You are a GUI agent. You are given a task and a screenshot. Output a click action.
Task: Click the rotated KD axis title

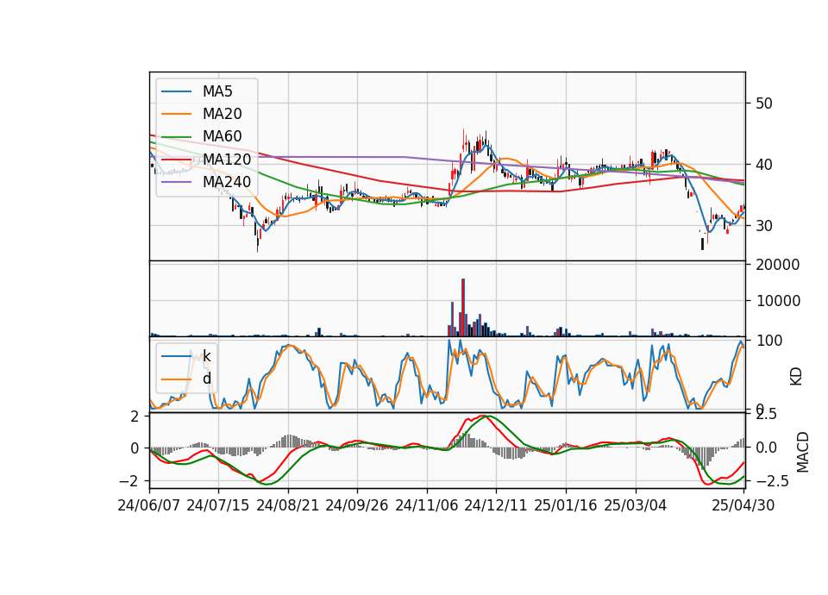796,377
